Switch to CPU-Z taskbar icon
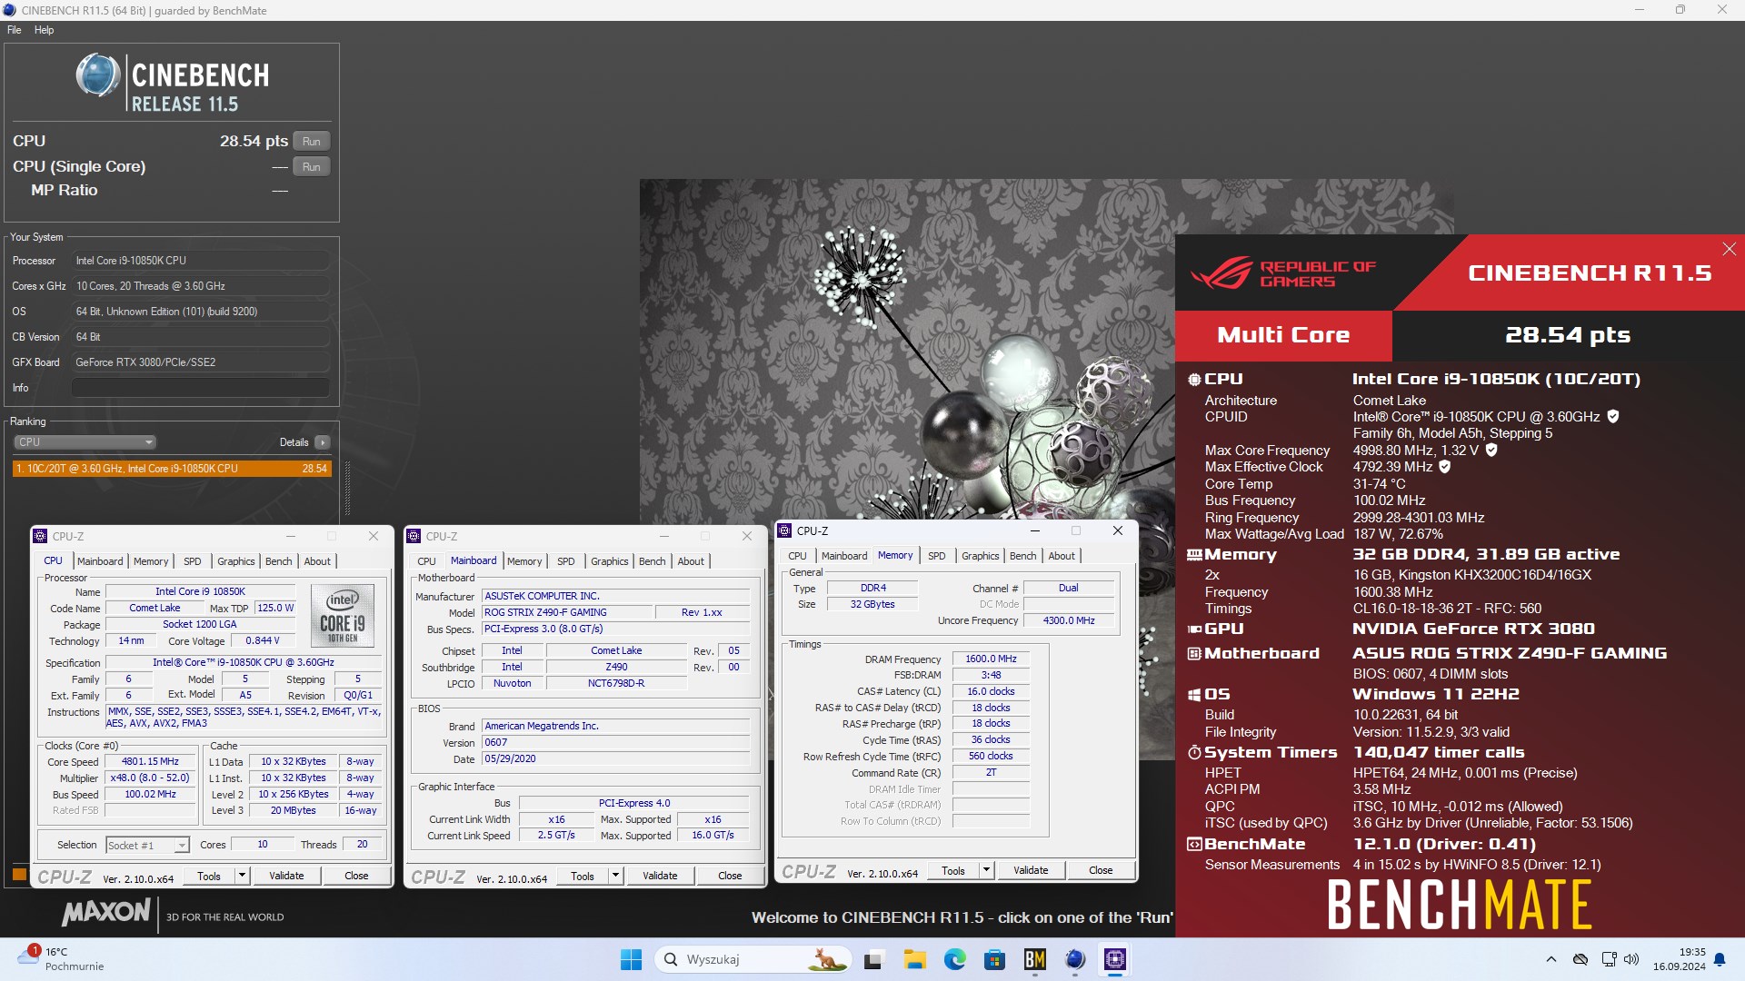 pos(1115,959)
